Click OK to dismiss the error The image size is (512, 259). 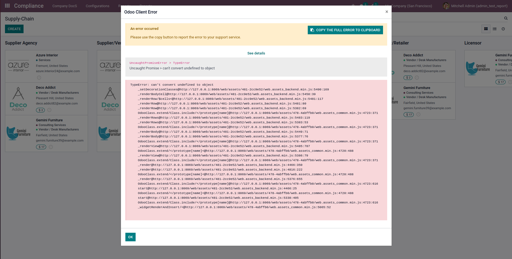130,237
